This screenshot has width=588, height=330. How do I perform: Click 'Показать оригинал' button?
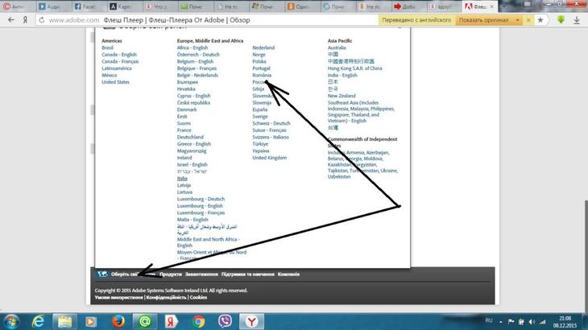(x=484, y=20)
